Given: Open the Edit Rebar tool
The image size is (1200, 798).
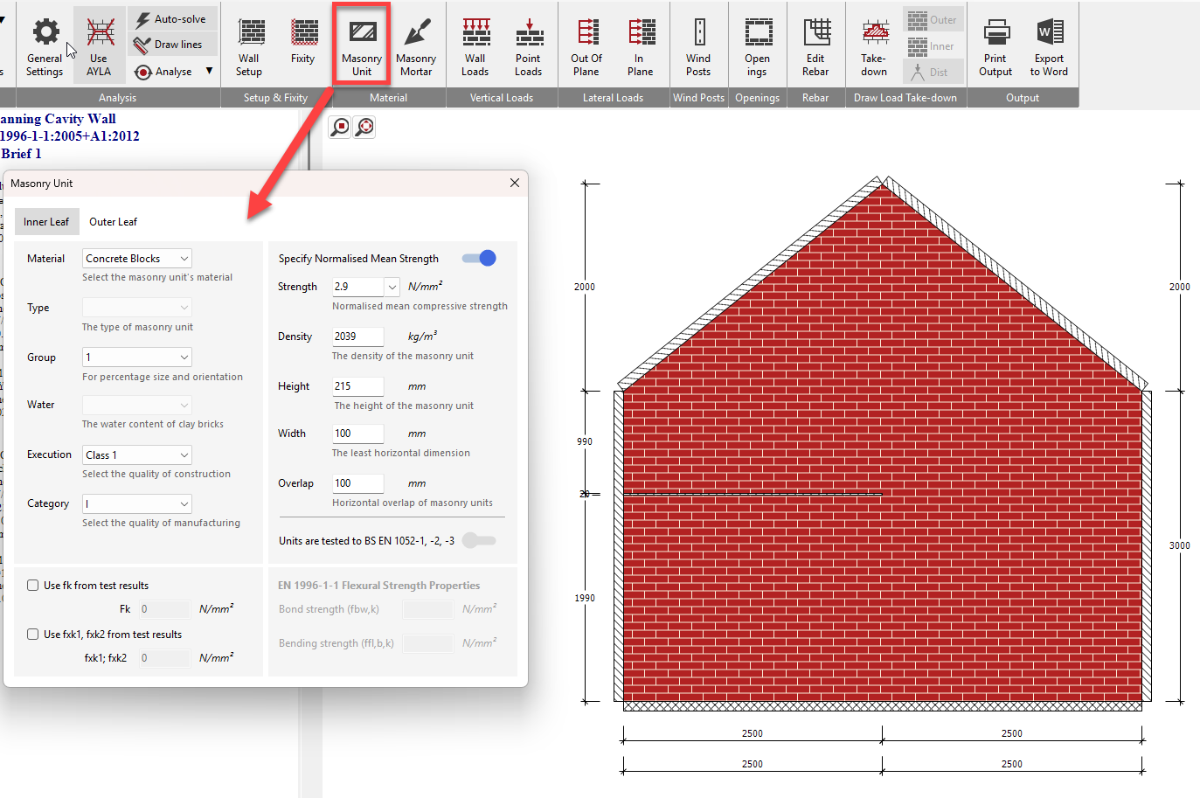Looking at the screenshot, I should [815, 44].
